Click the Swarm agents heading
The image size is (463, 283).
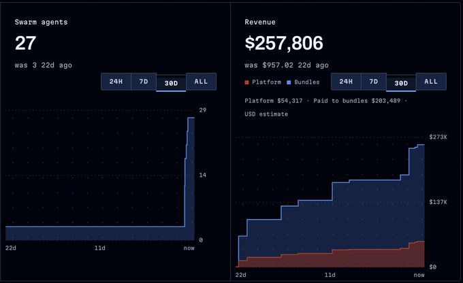[x=41, y=22]
